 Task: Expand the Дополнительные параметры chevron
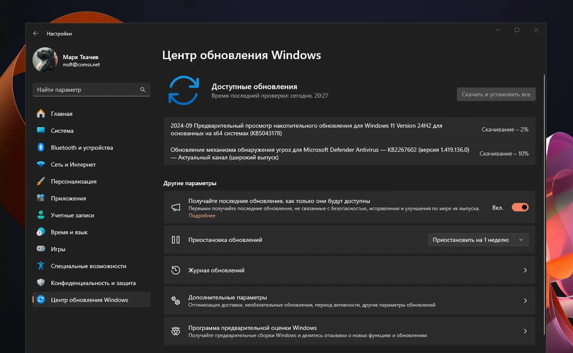point(525,301)
